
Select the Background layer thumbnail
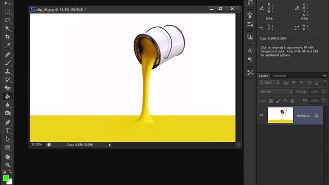280,115
